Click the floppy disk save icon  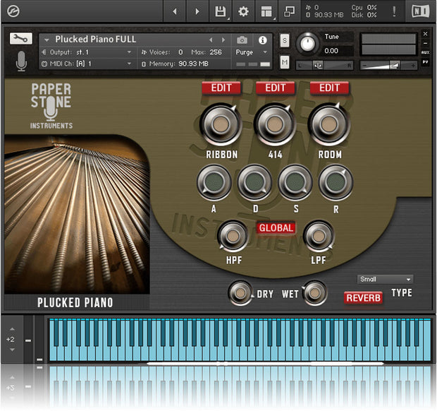[x=220, y=11]
